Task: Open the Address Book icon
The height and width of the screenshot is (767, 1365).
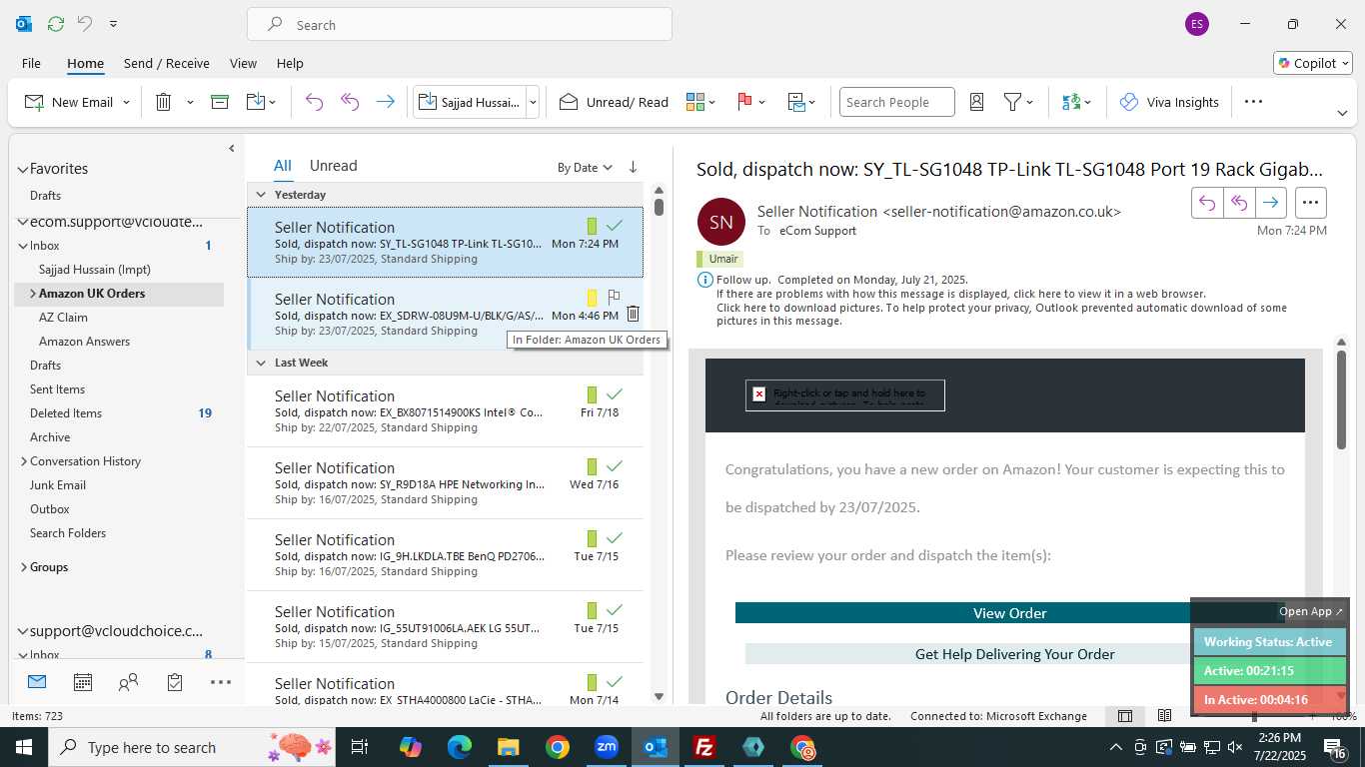Action: pyautogui.click(x=977, y=102)
